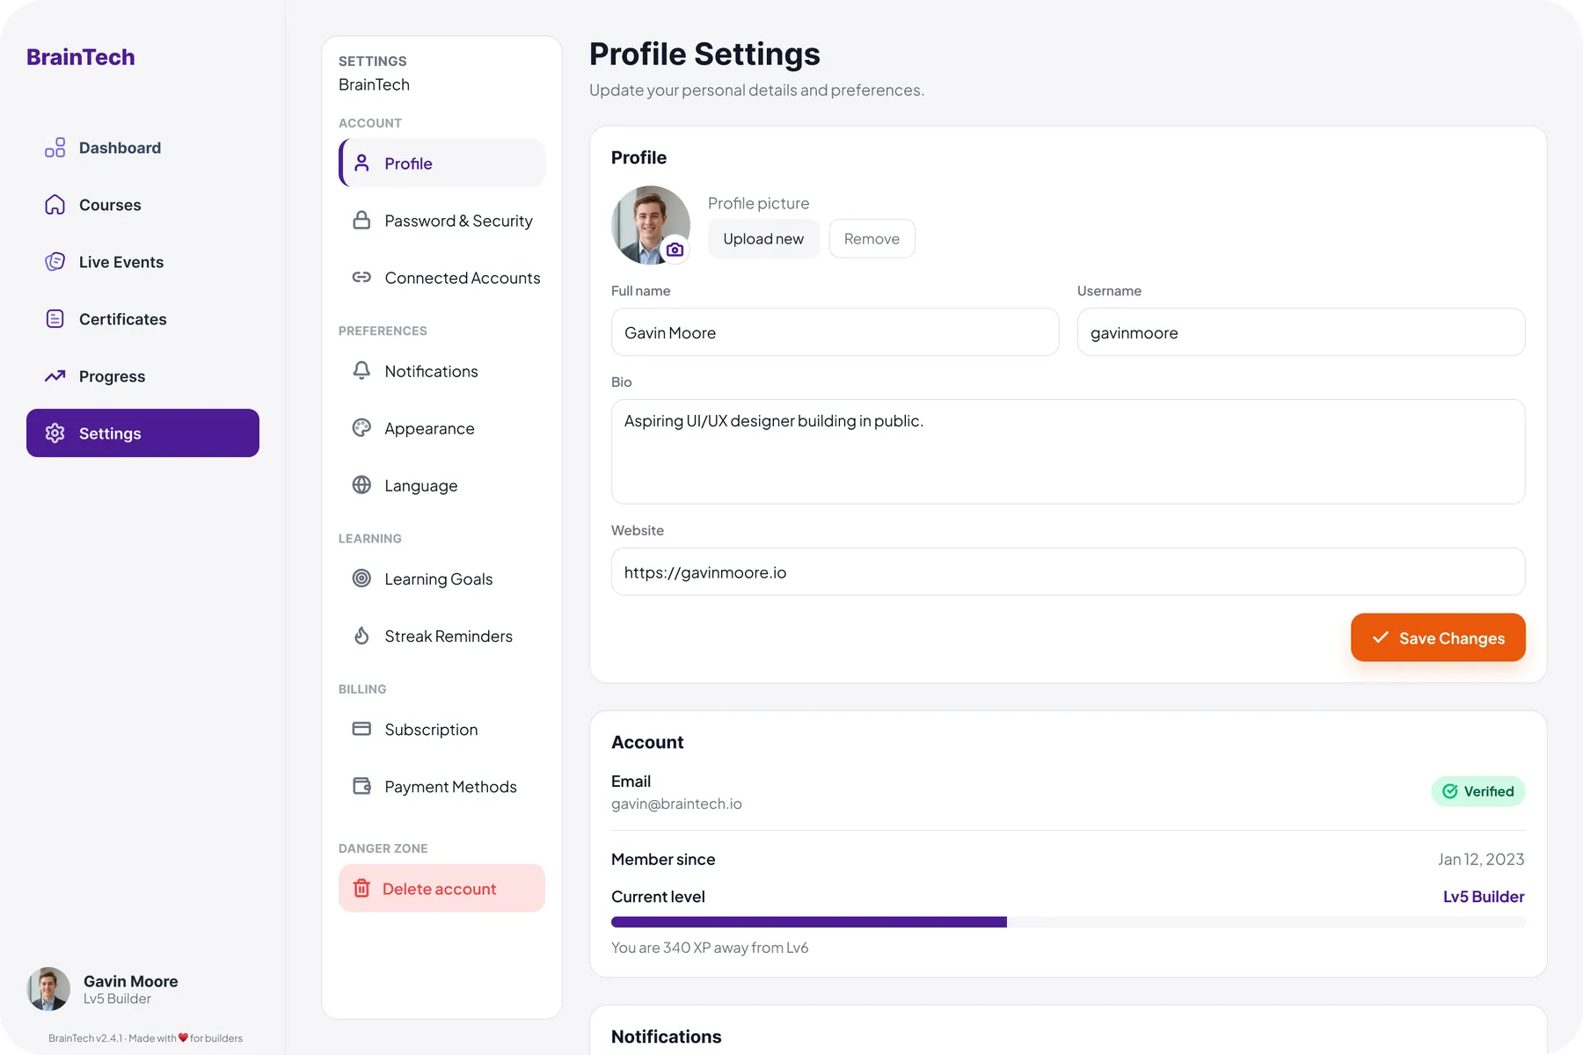
Task: Open the Live Events page
Action: [142, 262]
